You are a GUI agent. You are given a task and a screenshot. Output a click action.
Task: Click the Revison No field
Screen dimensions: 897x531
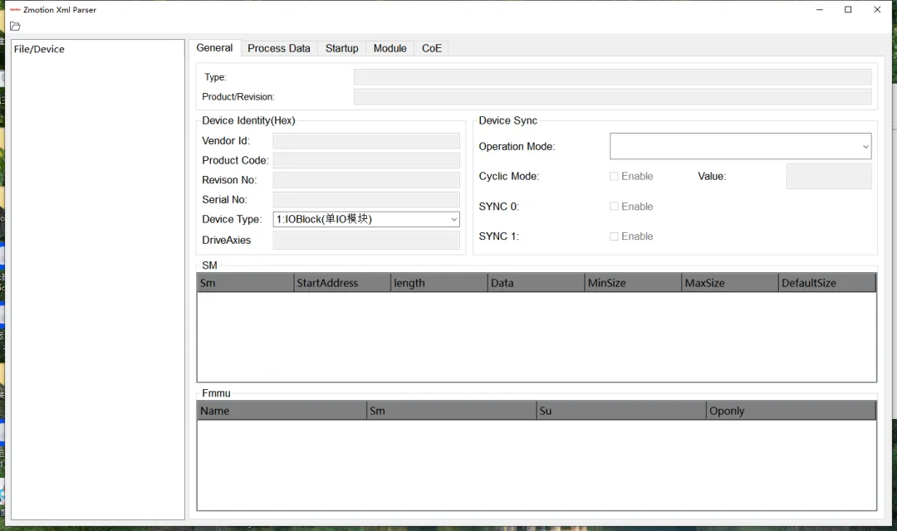pos(366,180)
